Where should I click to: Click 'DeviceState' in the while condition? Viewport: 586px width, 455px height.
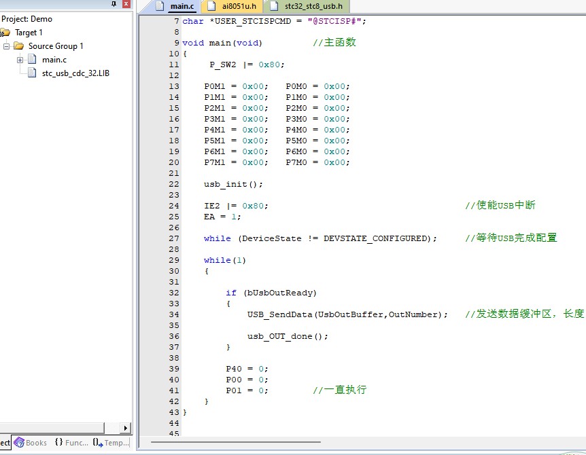[x=272, y=238]
